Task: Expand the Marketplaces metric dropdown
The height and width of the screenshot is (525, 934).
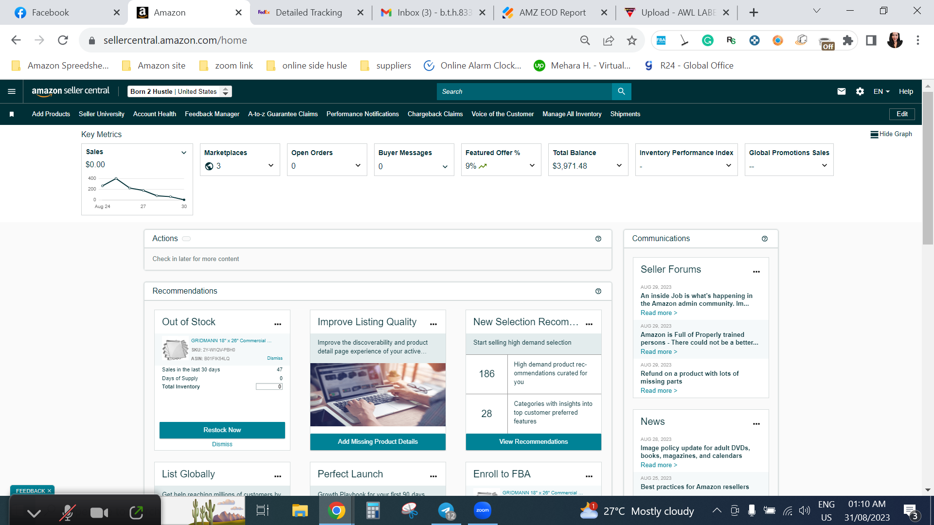Action: 271,166
